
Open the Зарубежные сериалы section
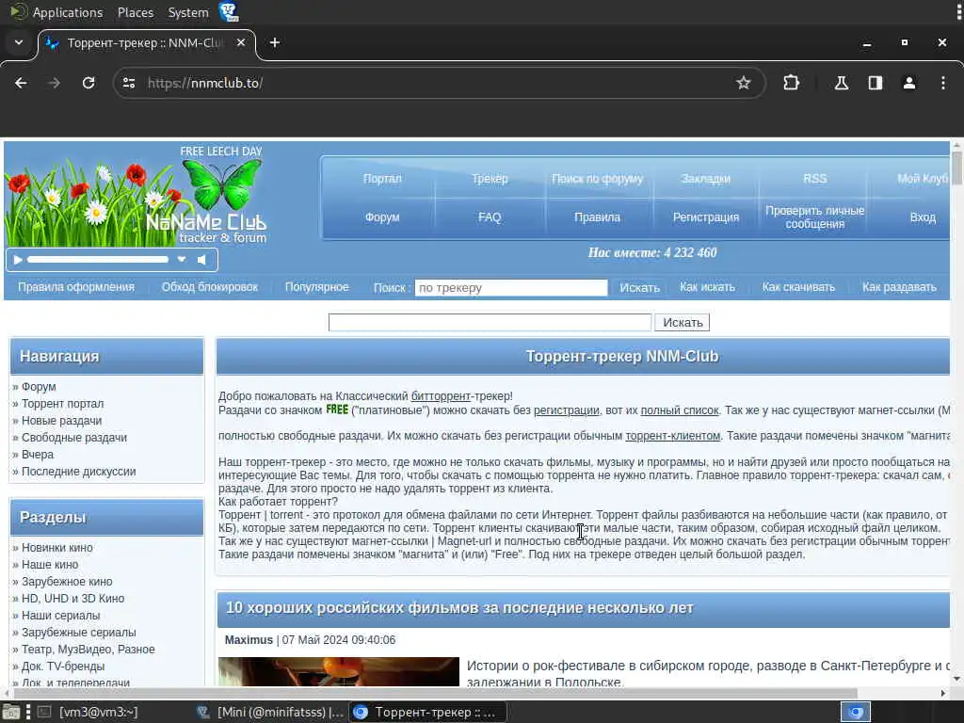pos(79,632)
